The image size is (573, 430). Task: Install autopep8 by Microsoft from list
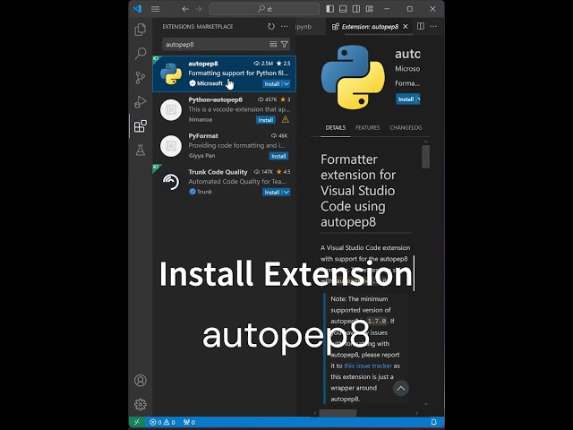tap(272, 83)
